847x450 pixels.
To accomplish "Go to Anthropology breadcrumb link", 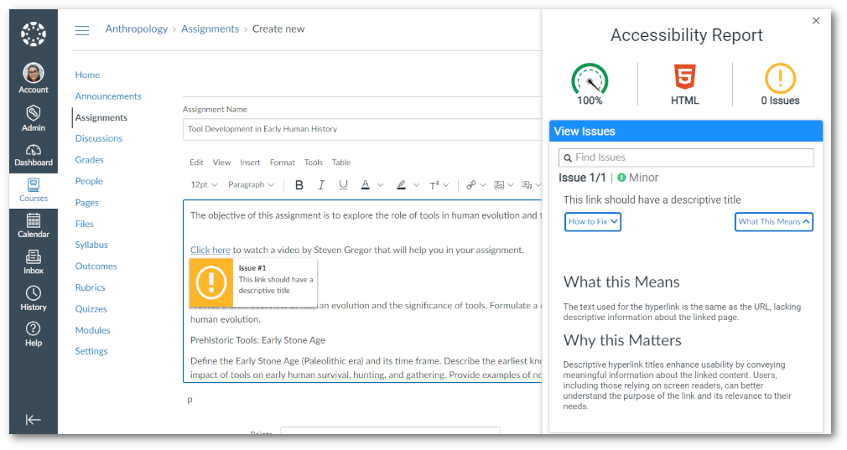I will coord(137,29).
